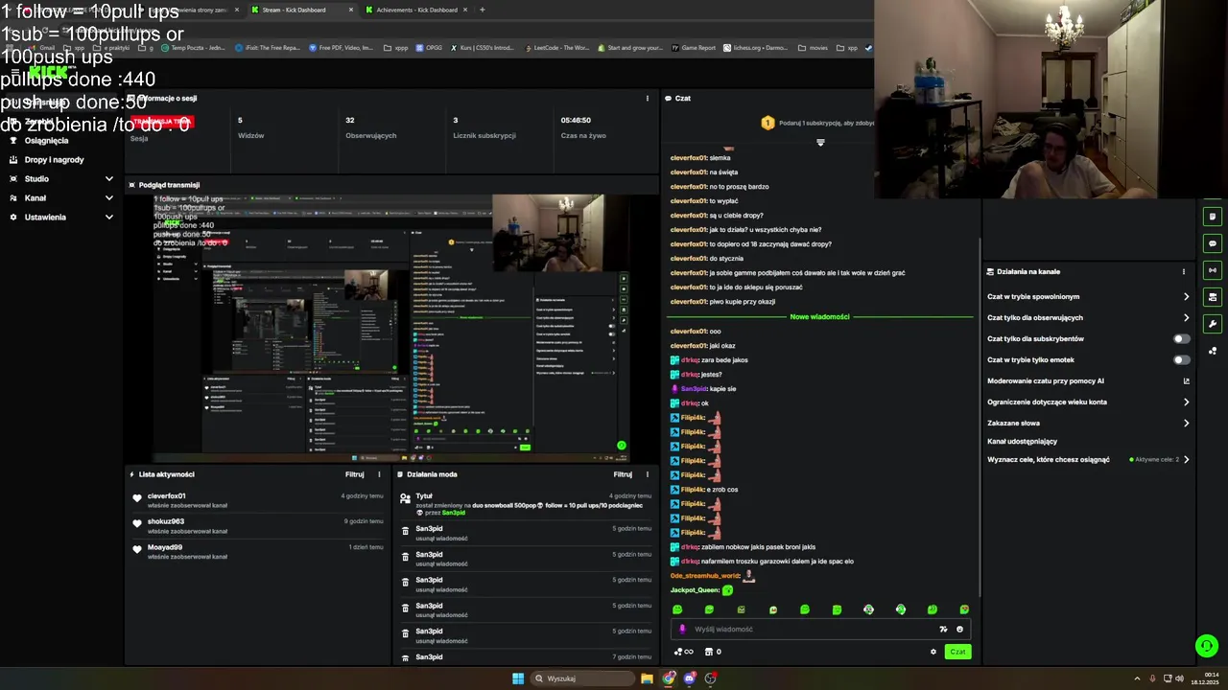Show hidden tray icons chevron
The height and width of the screenshot is (690, 1228).
(x=1137, y=678)
